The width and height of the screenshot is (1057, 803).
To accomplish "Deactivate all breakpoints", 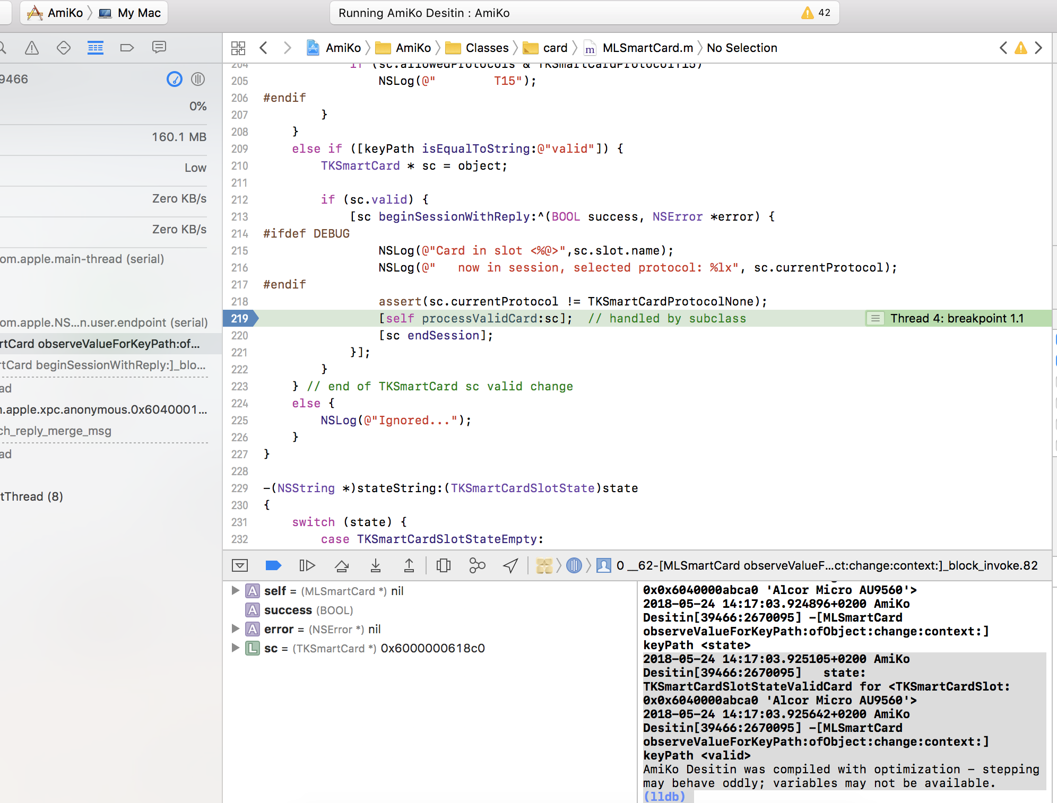I will pos(273,565).
